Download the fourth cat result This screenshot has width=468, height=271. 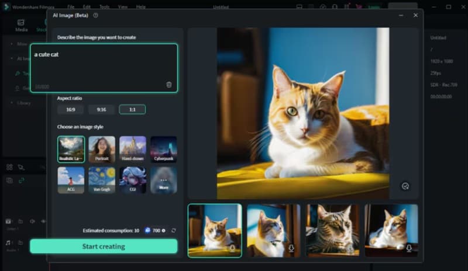409,248
